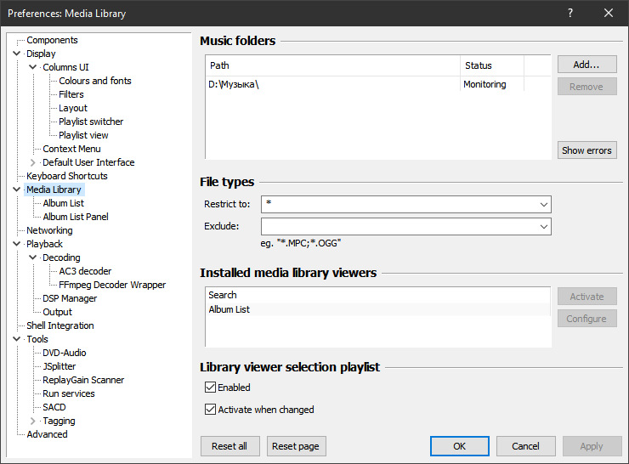Collapse the Columns UI tree node
Image resolution: width=629 pixels, height=464 pixels.
click(x=33, y=67)
